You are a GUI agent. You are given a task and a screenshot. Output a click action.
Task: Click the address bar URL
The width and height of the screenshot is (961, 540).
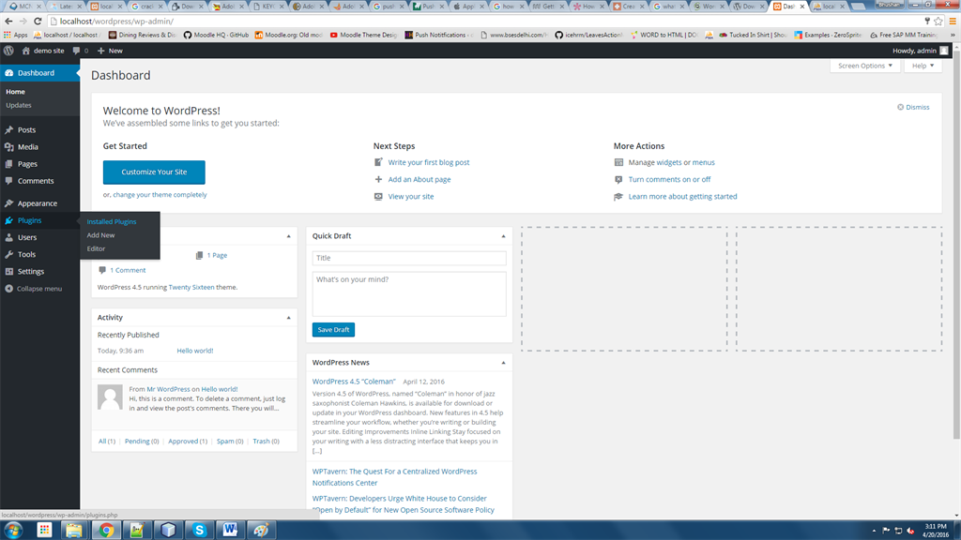(116, 21)
